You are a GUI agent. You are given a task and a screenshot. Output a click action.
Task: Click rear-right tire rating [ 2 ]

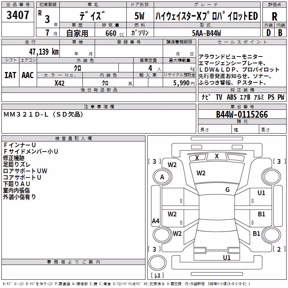(279, 249)
